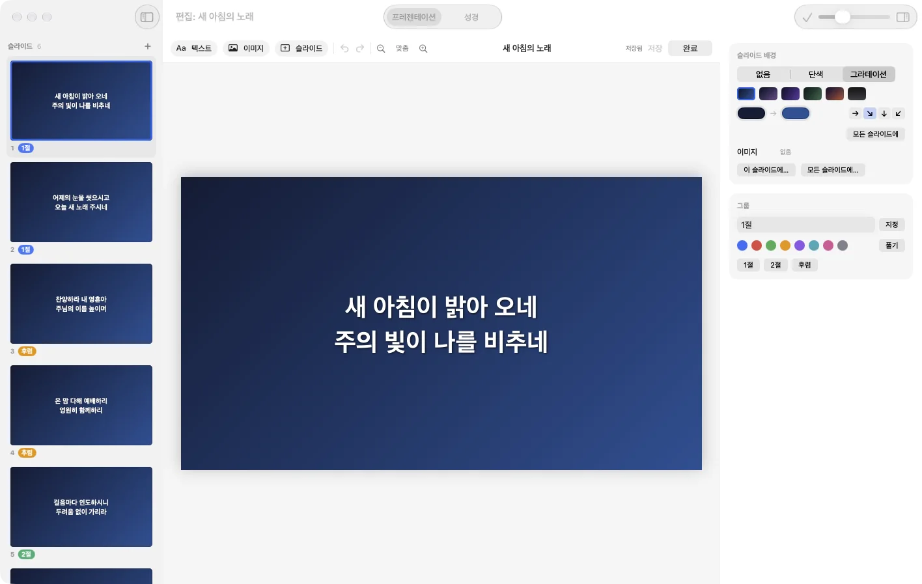Insert image with the 이미지 toolbar button
This screenshot has height=584, width=922.
246,48
